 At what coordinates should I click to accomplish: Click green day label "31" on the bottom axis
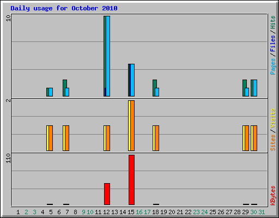click(262, 212)
